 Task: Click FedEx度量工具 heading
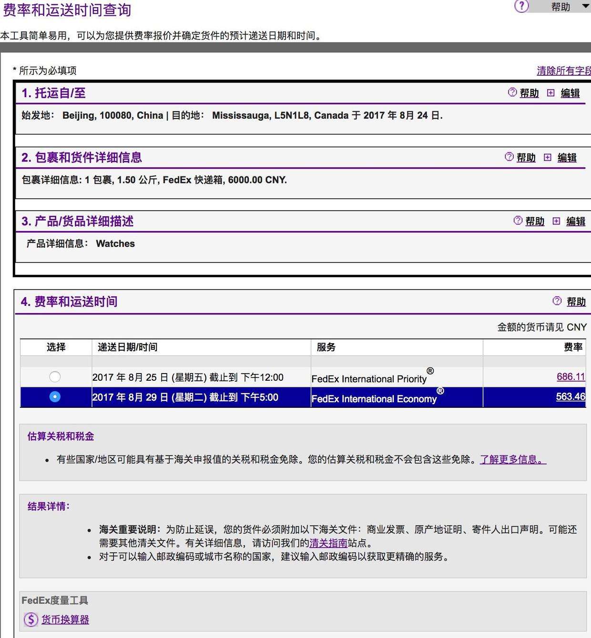pyautogui.click(x=55, y=600)
